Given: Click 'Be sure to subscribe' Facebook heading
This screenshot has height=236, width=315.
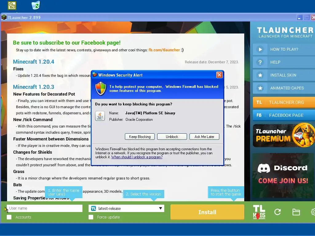Looking at the screenshot, I should click(x=67, y=43).
